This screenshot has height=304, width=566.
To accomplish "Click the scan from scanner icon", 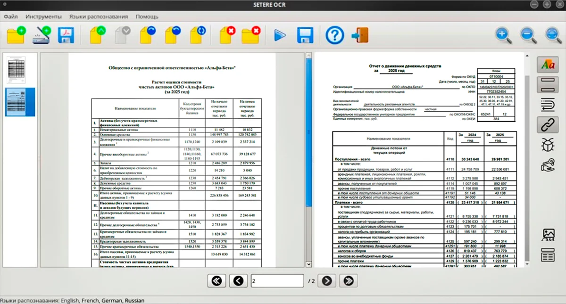I will click(42, 35).
